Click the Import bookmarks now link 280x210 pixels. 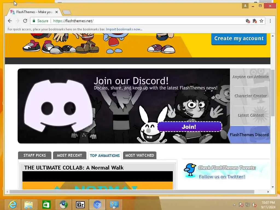(x=124, y=29)
